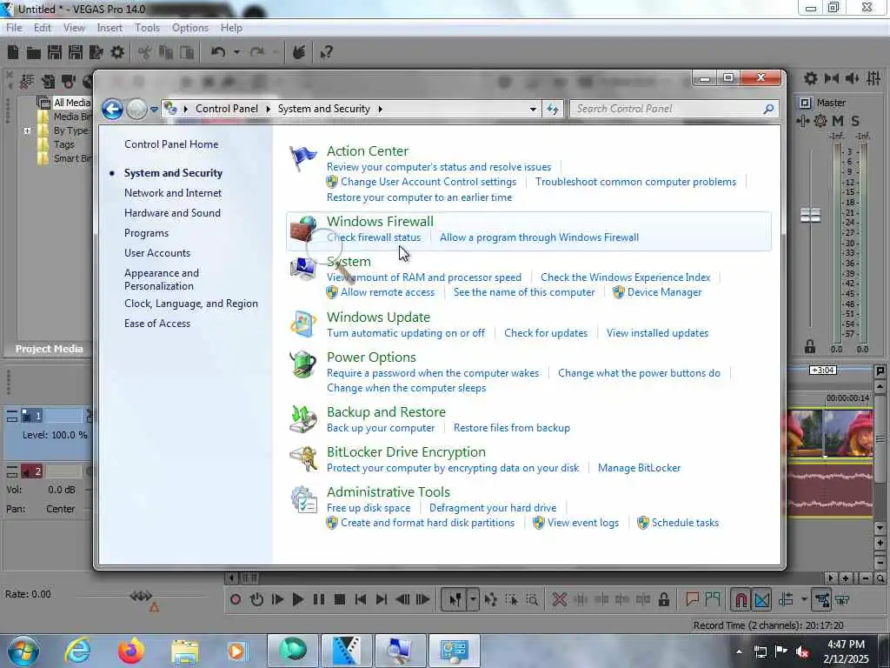Select the Zoom Edit tool magnifier
890x668 pixels.
click(532, 599)
